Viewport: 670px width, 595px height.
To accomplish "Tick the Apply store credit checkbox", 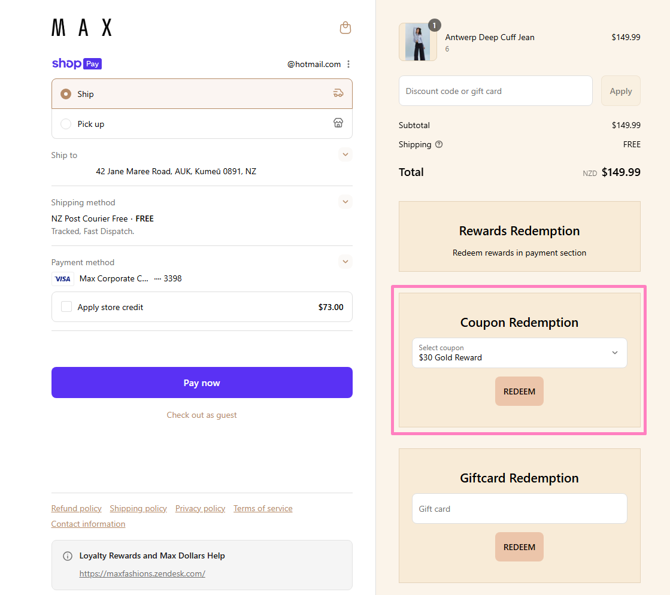I will tap(66, 307).
